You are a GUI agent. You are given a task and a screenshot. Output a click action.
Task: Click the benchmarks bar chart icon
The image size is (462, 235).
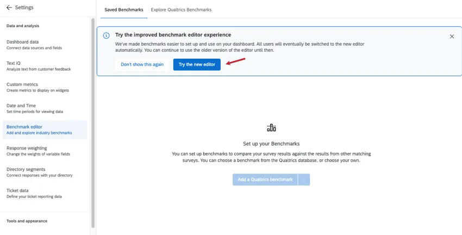tap(271, 128)
